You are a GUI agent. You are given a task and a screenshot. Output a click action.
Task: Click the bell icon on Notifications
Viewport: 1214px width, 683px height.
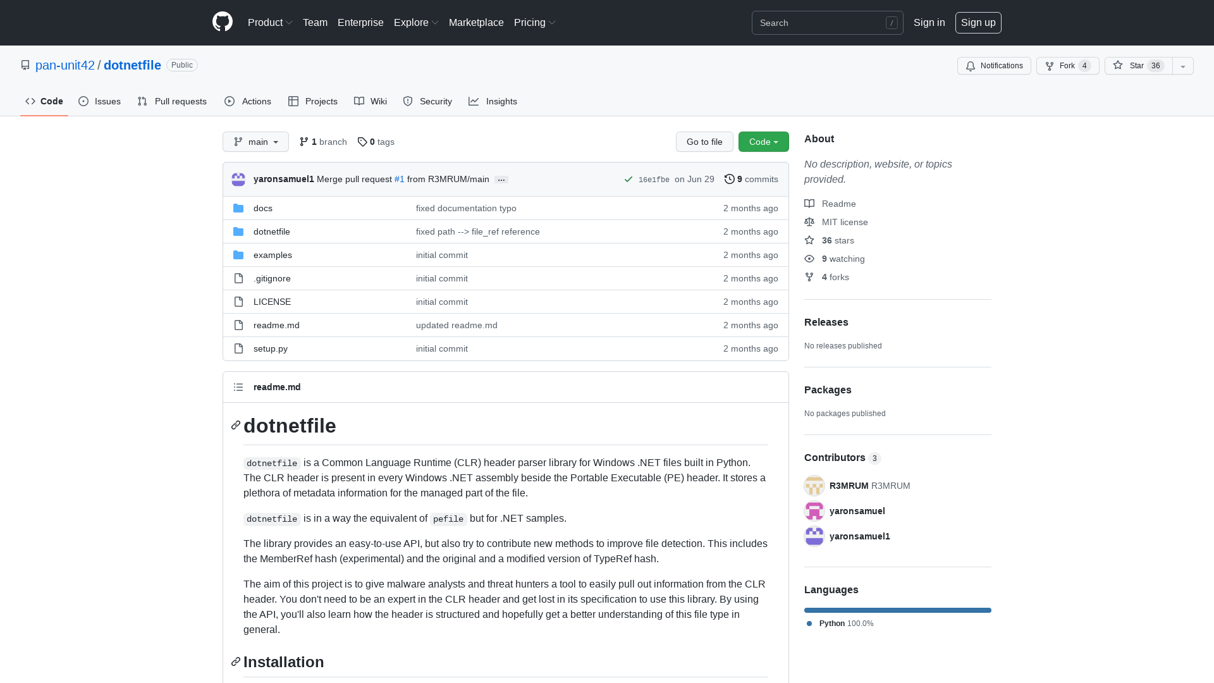click(x=970, y=66)
